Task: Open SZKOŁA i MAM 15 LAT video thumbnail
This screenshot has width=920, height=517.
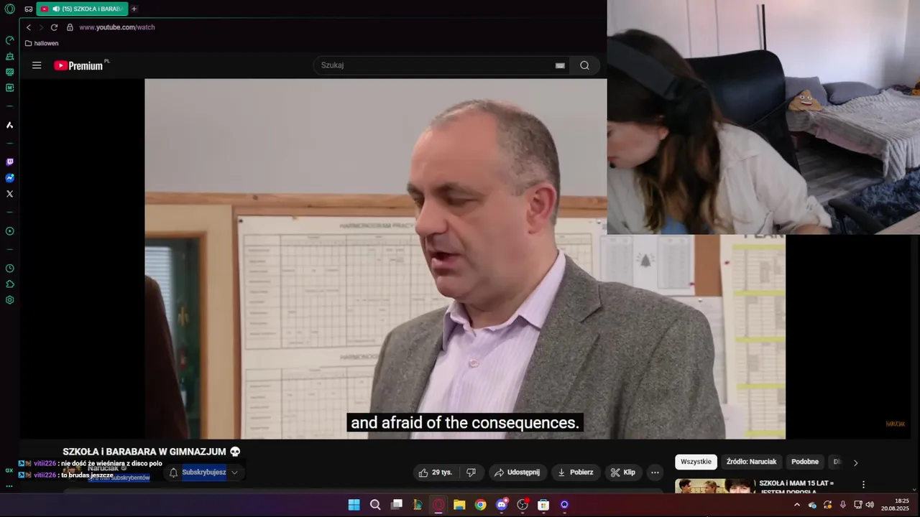Action: [715, 486]
